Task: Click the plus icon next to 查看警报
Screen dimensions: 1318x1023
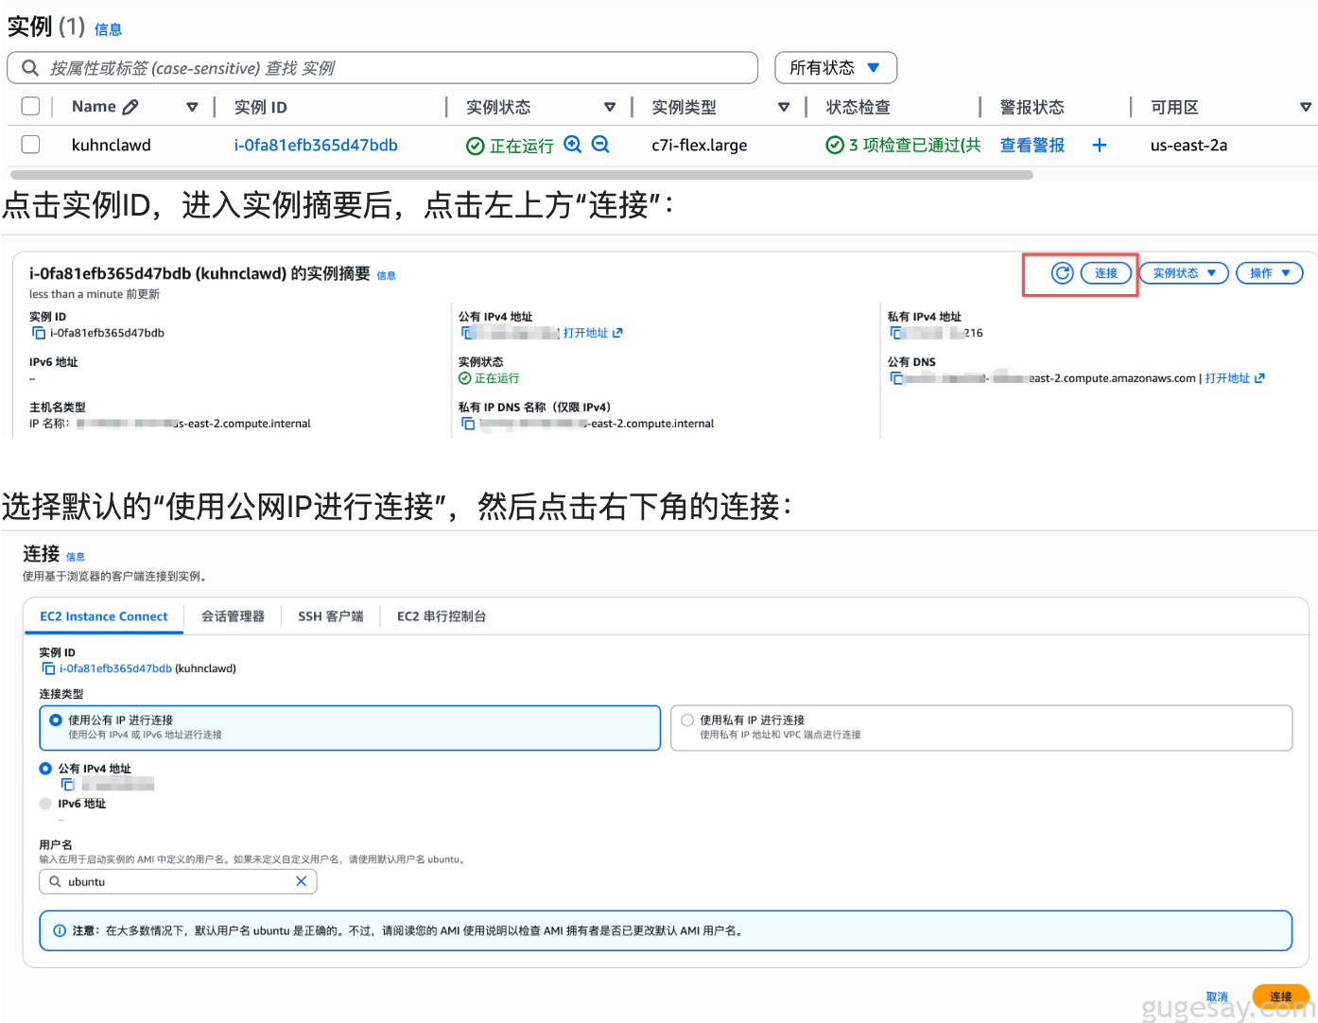Action: (x=1099, y=145)
